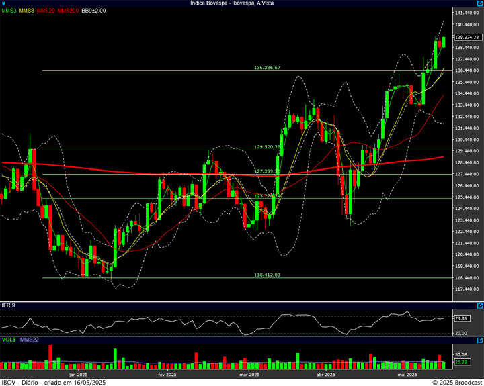Screen dimensions: 484x386
Task: Open the small menu icon at top-left corner
Action: [x=3, y=3]
